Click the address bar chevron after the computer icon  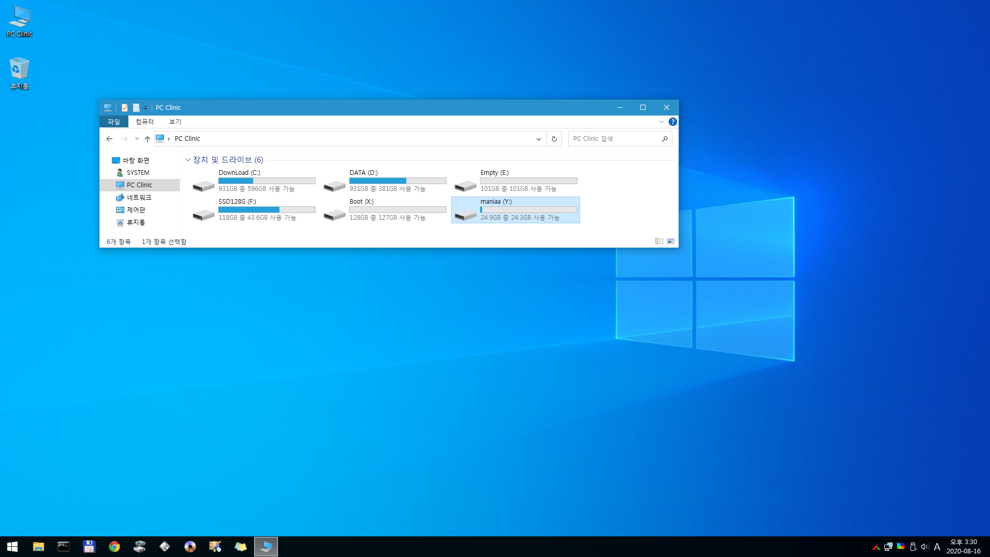[169, 139]
